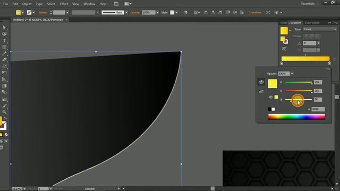This screenshot has height=191, width=340.
Task: Select the Slice tool
Action: pos(4,106)
